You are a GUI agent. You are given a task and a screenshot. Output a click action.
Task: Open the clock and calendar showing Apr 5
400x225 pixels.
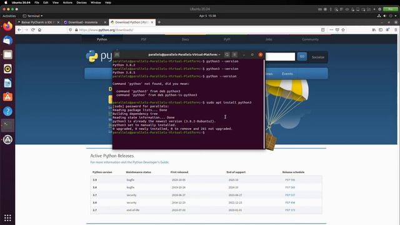click(x=207, y=16)
